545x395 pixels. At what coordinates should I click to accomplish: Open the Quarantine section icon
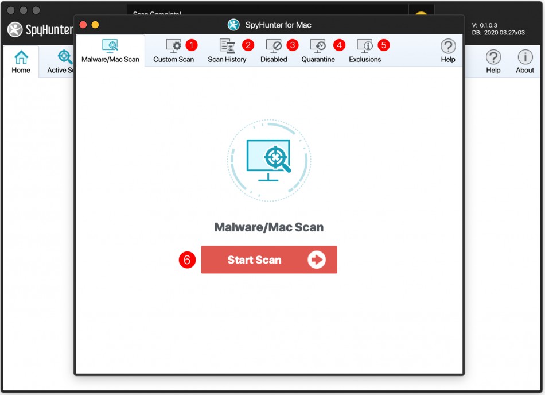[318, 46]
